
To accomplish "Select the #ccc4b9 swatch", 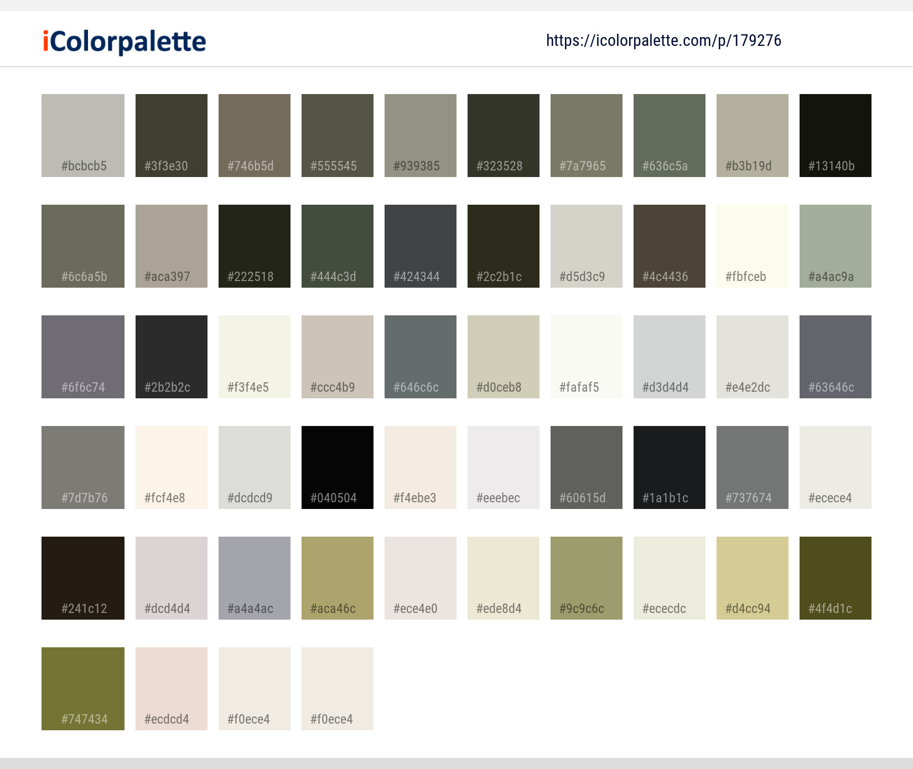I will pos(338,357).
